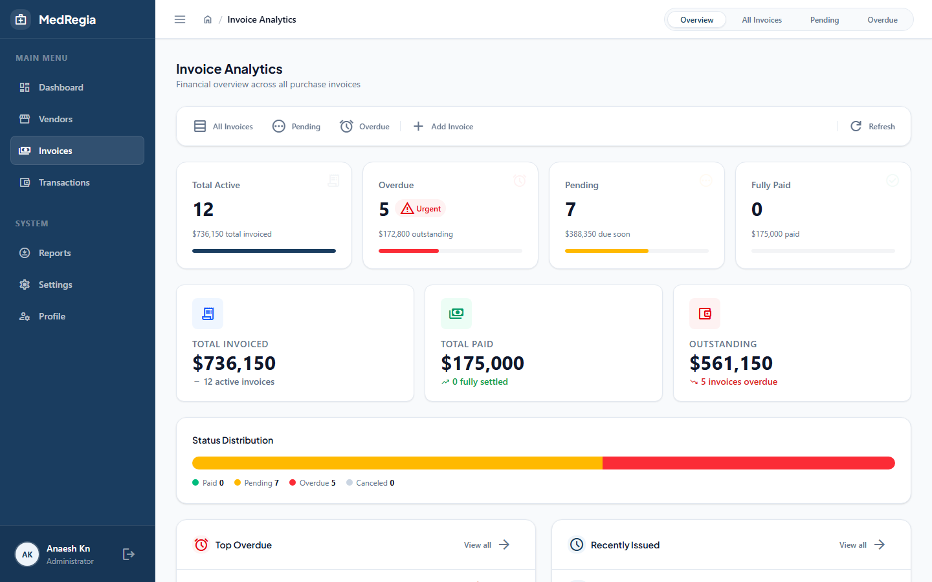
Task: Click the Urgent warning badge
Action: coord(420,209)
